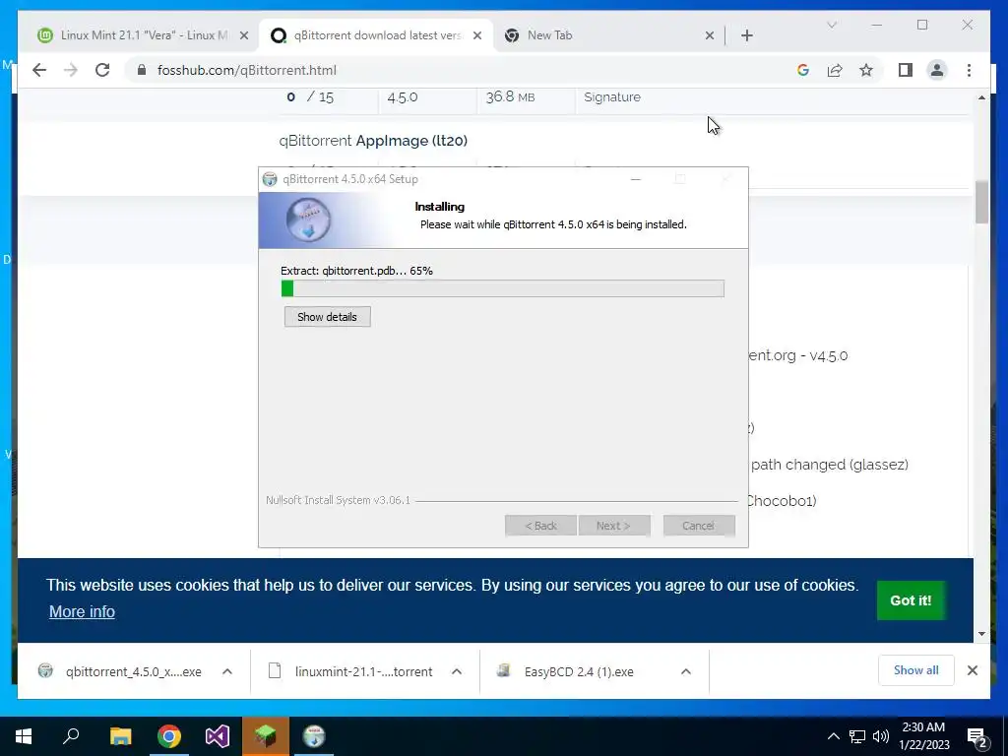Click the Next button in setup
1008x756 pixels.
click(x=614, y=526)
